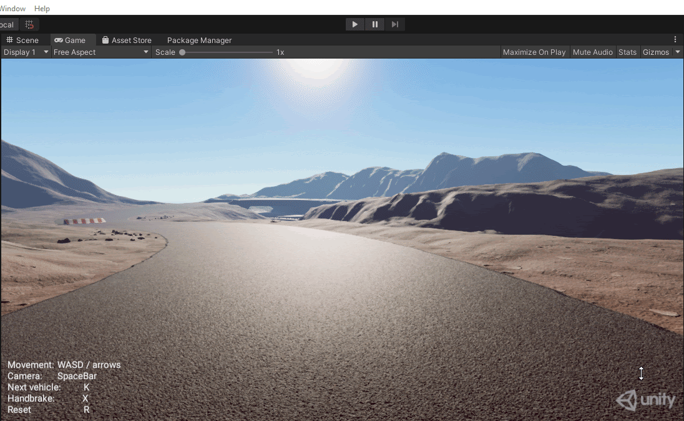The image size is (684, 421).
Task: Open the Display 1 dropdown
Action: pyautogui.click(x=26, y=52)
